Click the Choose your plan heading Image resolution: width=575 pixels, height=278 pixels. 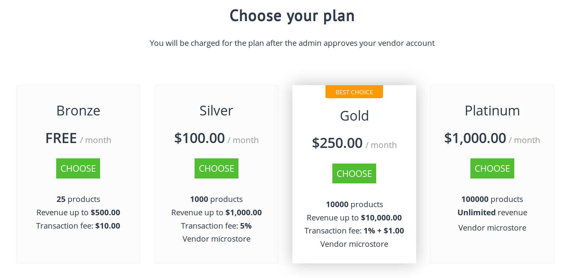point(292,16)
